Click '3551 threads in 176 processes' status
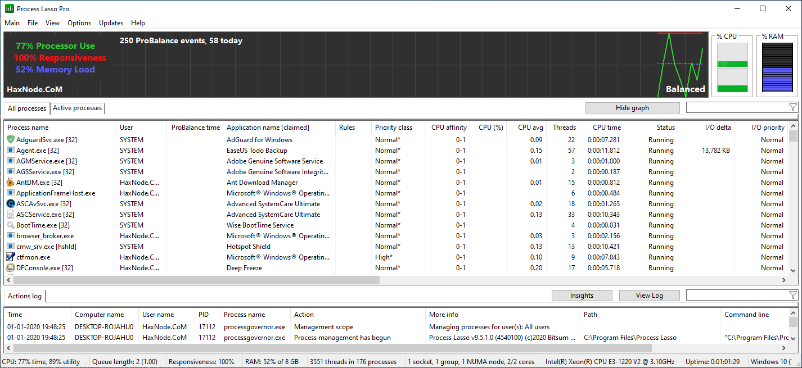This screenshot has width=802, height=368. coord(353,361)
